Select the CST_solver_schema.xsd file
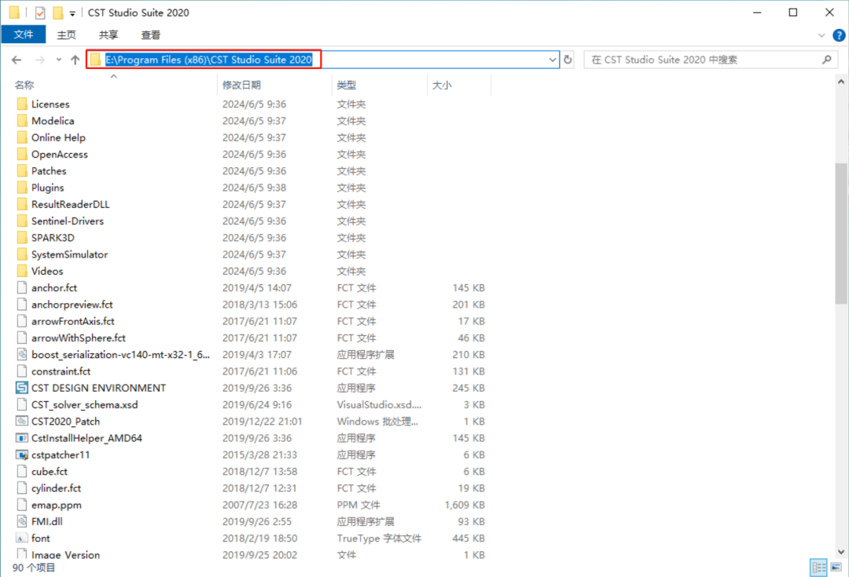Screen dimensions: 849x577 84,405
